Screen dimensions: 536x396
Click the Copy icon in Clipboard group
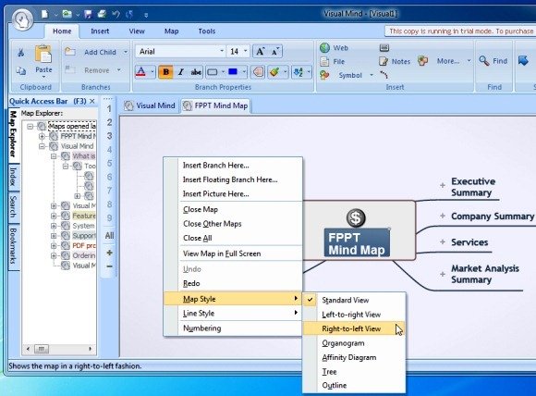click(x=21, y=70)
